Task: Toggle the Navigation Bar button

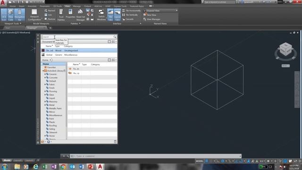Action: 19,15
